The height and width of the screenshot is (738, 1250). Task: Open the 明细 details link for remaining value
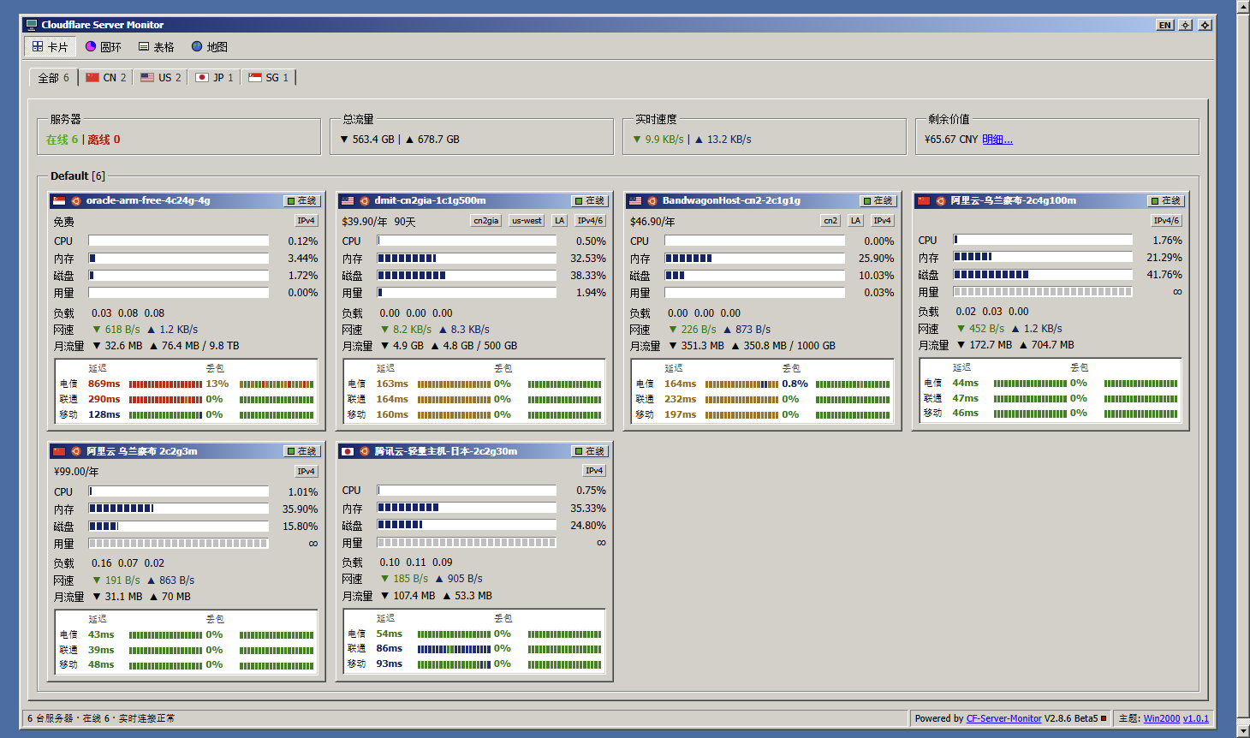pos(997,140)
